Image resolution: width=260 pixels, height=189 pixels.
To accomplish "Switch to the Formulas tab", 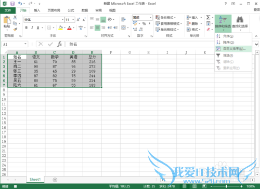I will (x=71, y=10).
